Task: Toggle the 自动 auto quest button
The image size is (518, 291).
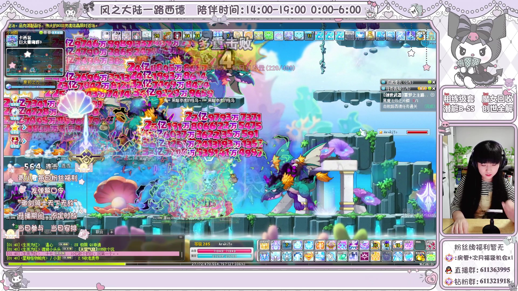Action: point(422,88)
